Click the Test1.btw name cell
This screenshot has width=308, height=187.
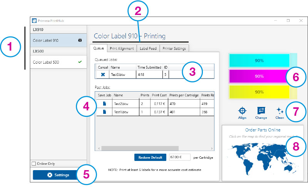(126, 112)
